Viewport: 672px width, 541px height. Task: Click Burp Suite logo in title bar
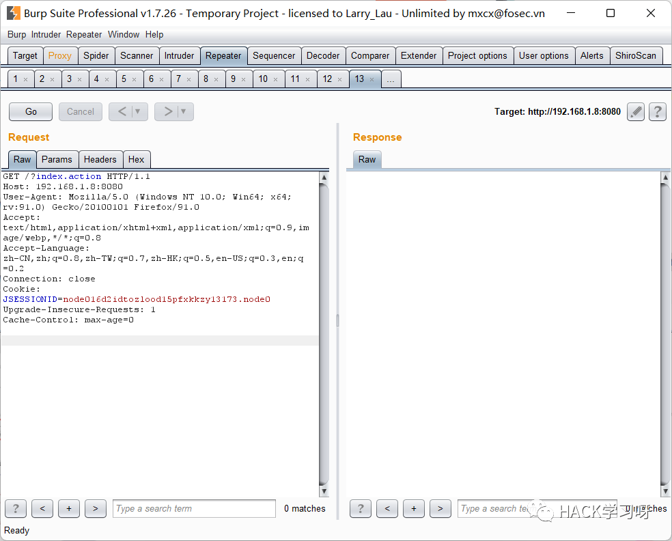point(13,13)
